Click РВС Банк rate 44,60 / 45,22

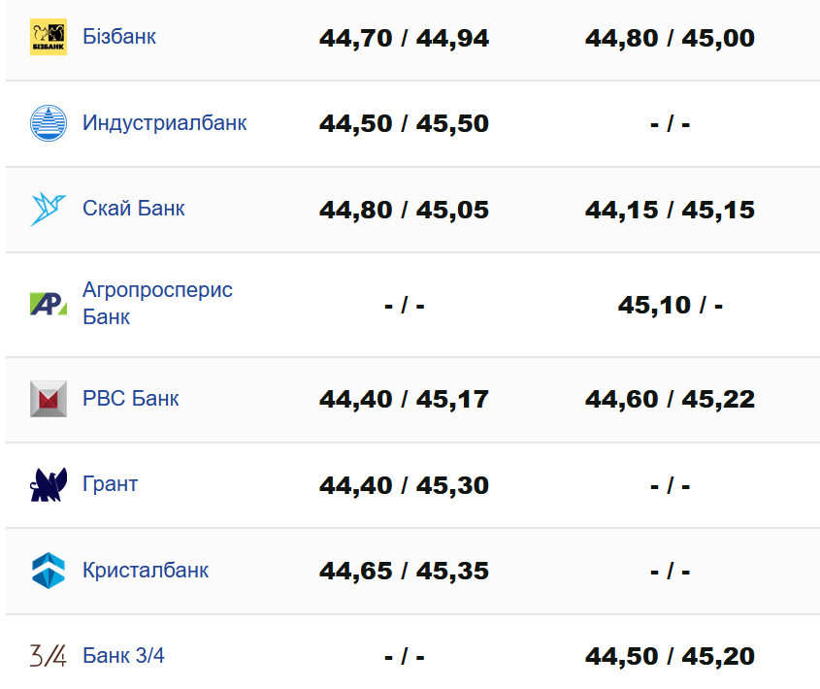tap(670, 400)
